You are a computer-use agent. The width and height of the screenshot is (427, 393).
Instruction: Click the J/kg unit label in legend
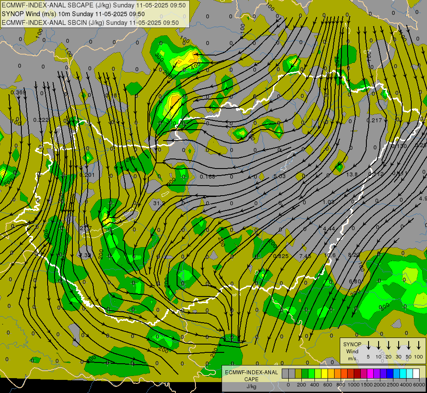[x=251, y=386]
